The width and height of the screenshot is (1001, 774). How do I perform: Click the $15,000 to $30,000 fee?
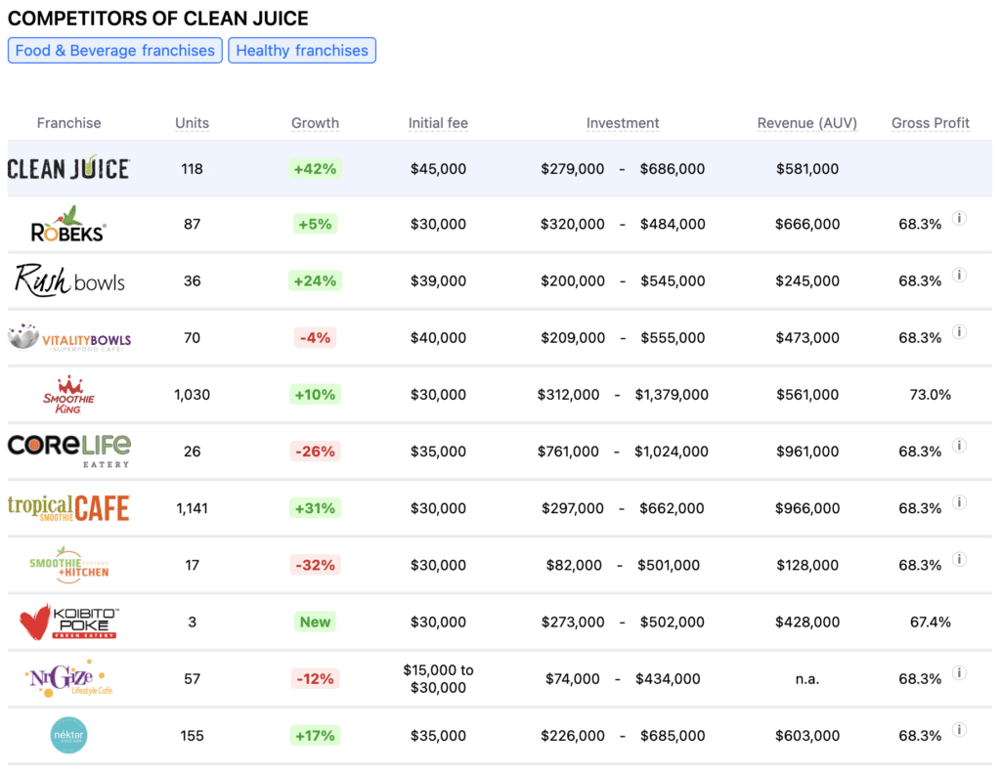tap(438, 678)
